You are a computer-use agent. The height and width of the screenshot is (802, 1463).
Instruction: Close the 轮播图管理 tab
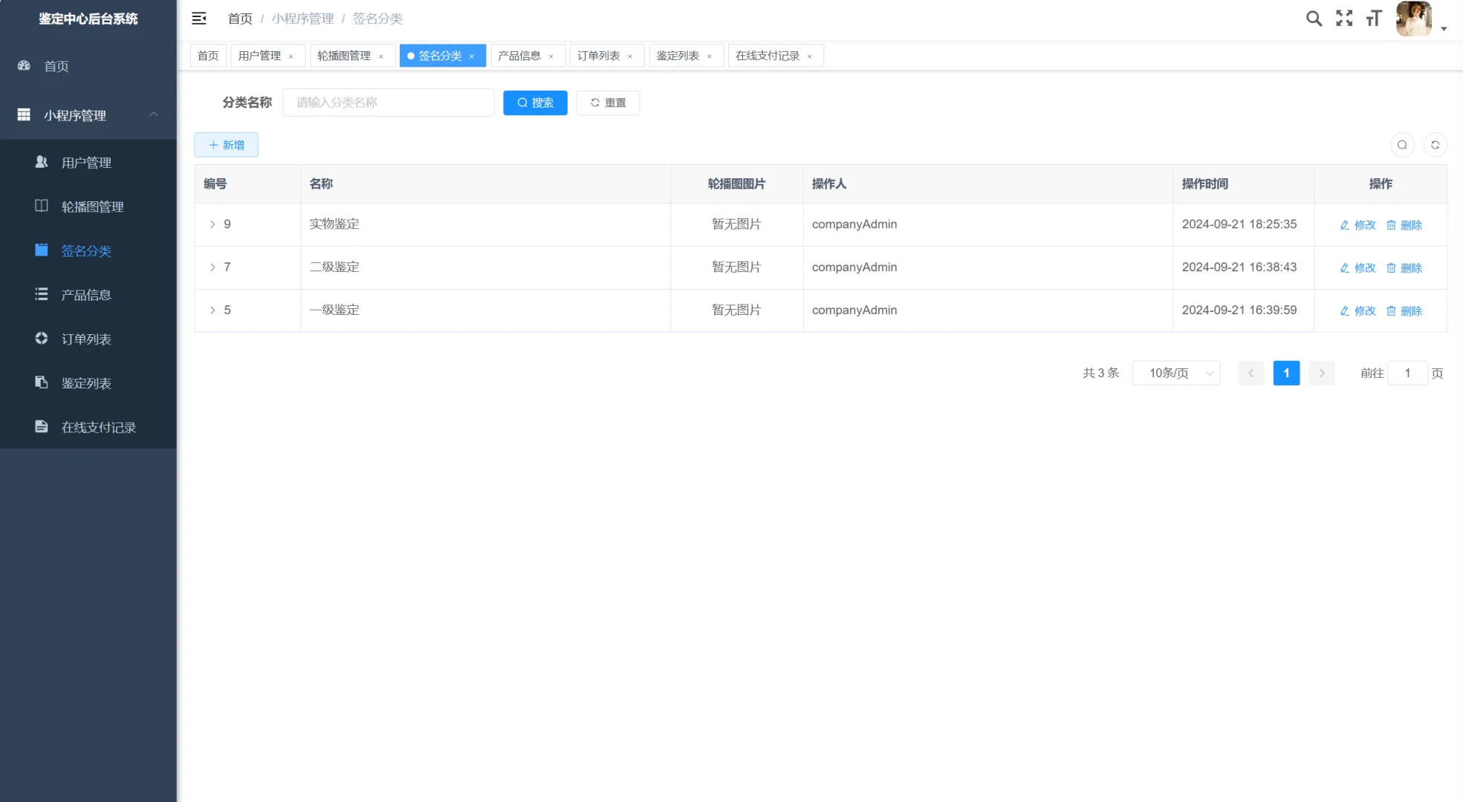click(381, 56)
